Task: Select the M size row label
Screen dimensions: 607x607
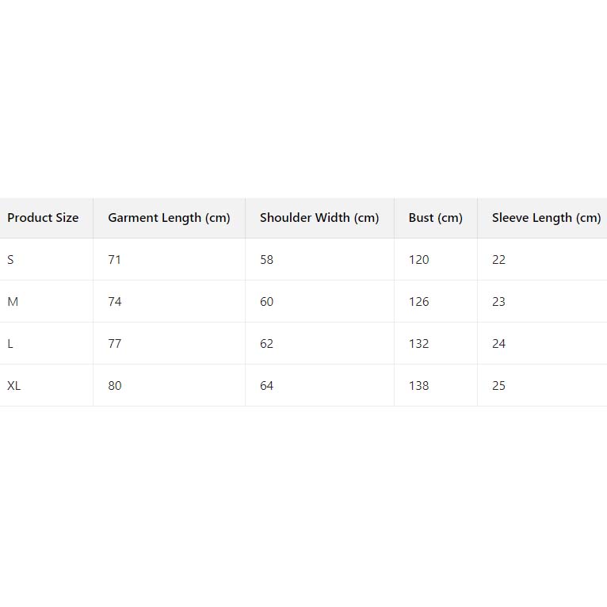Action: 13,302
